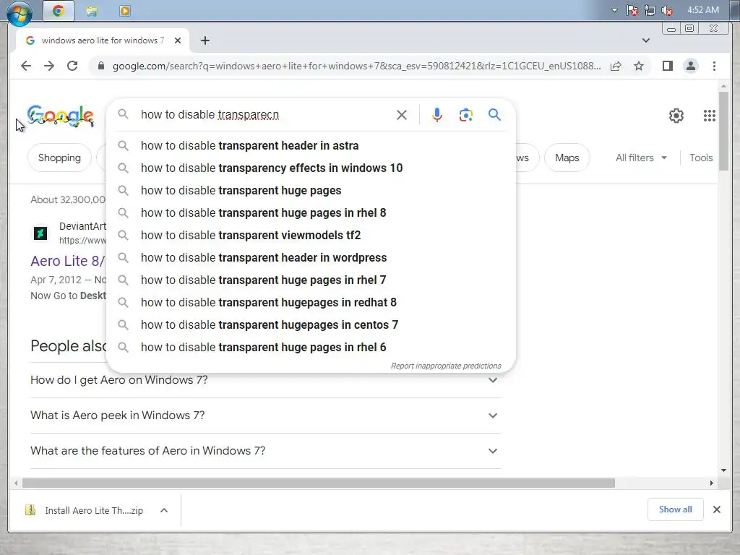Image resolution: width=740 pixels, height=555 pixels.
Task: Open the 'Aero Lite 8/' result link
Action: 67,261
